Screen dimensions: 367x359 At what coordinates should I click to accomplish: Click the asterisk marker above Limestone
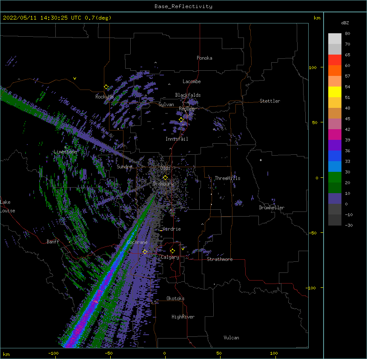(65, 148)
